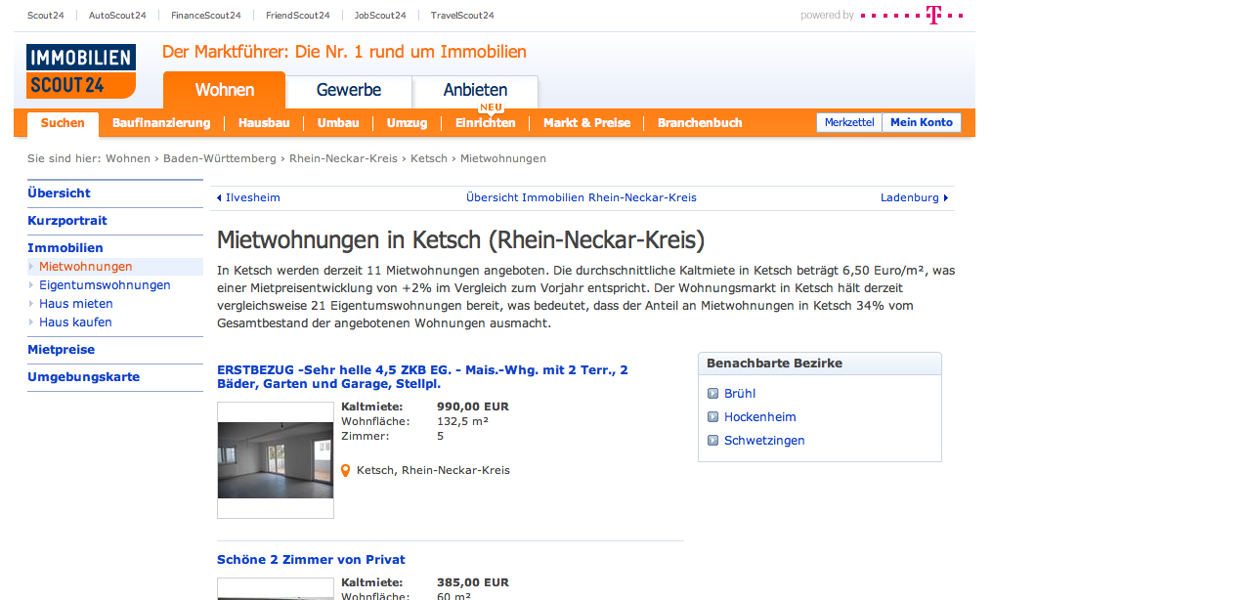Click right arrow next to Ladenburg
Screen dimensions: 1251x600
pyautogui.click(x=946, y=197)
